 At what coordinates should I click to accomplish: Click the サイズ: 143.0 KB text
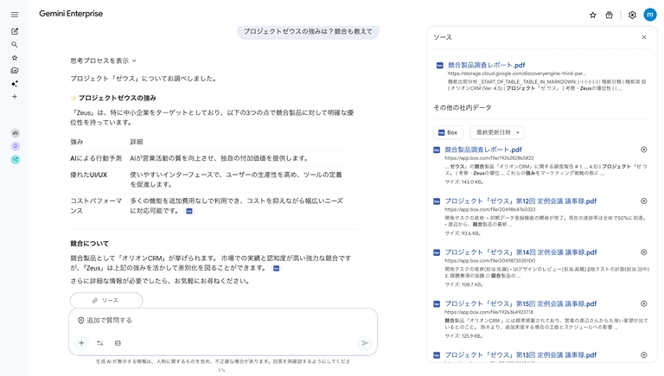[464, 182]
